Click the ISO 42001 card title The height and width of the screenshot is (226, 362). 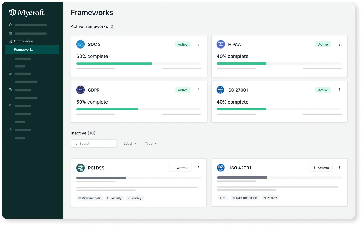tap(240, 168)
